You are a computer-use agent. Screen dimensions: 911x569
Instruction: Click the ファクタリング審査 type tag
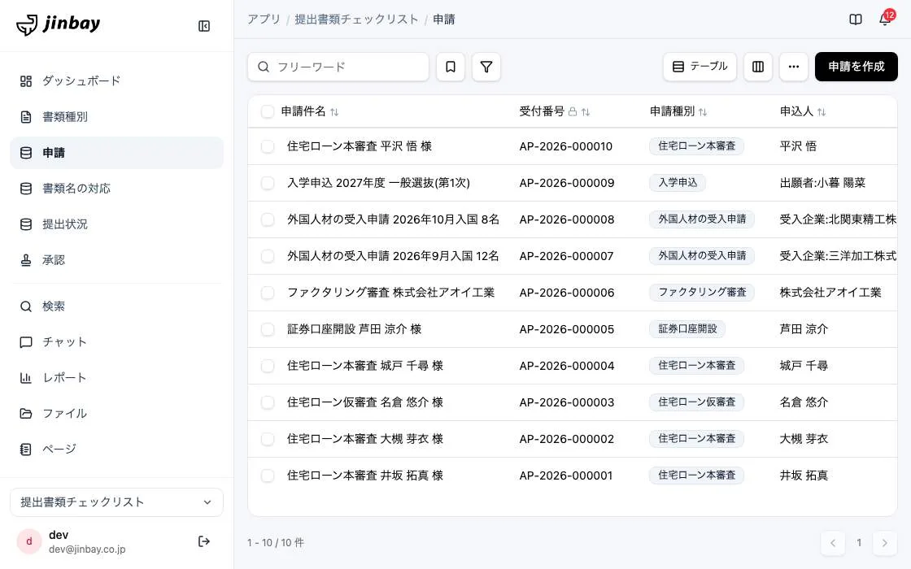[702, 292]
